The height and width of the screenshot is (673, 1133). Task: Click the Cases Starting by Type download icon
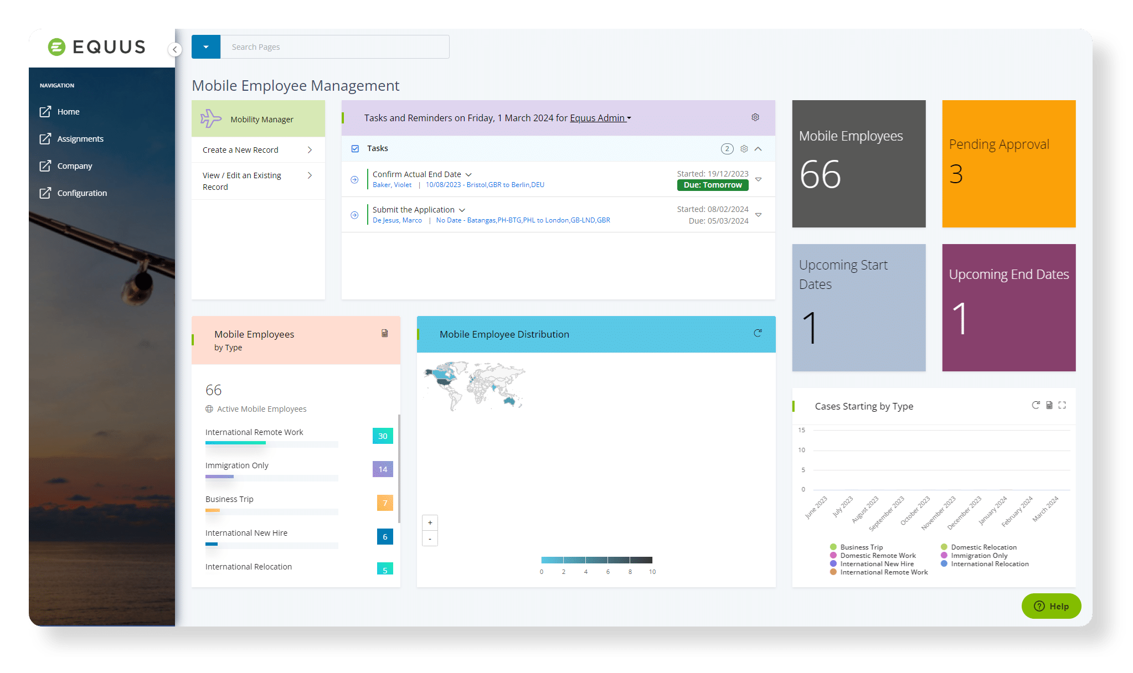(x=1049, y=405)
